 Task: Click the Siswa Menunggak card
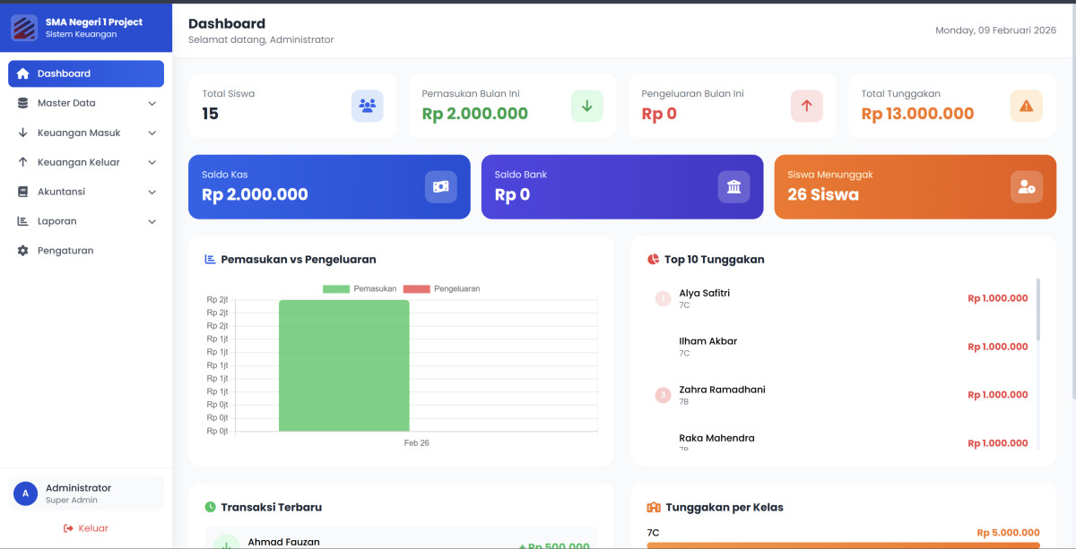click(915, 187)
